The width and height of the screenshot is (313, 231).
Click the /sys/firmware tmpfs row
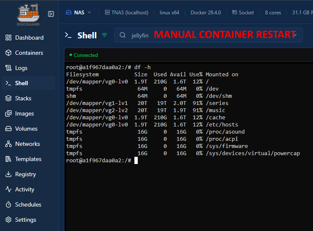pyautogui.click(x=157, y=146)
